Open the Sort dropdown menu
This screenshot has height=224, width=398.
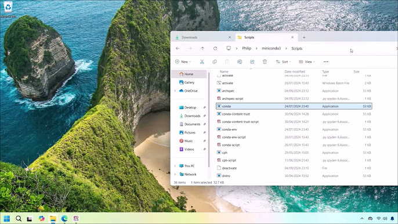(x=283, y=62)
